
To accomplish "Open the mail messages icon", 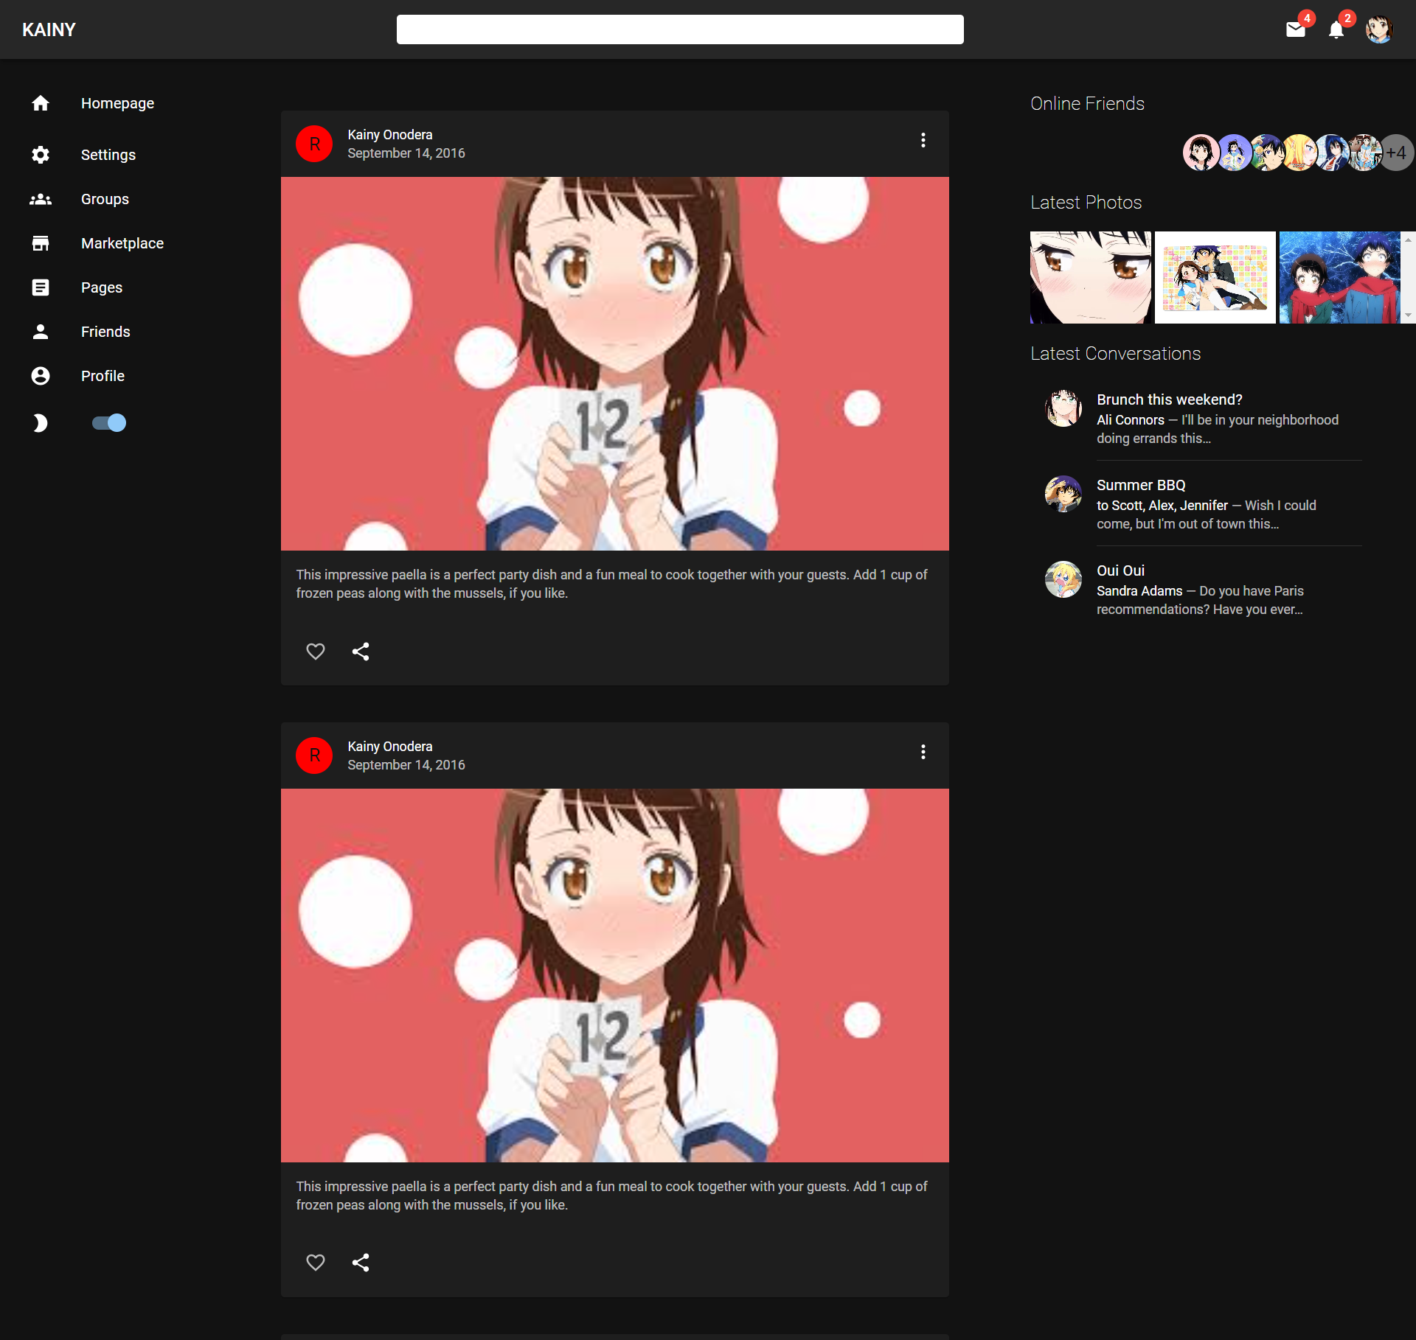I will tap(1295, 29).
